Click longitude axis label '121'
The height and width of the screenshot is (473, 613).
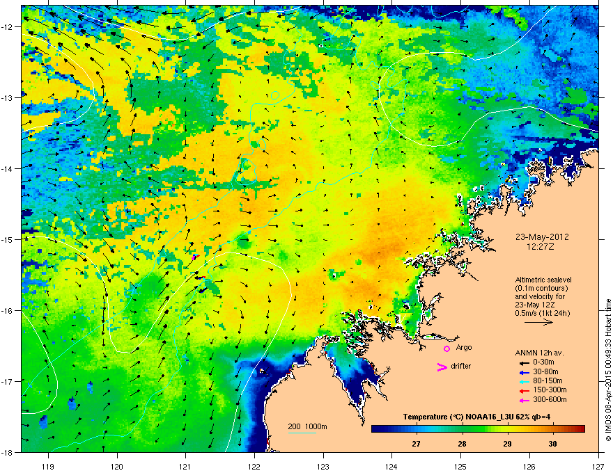185,466
